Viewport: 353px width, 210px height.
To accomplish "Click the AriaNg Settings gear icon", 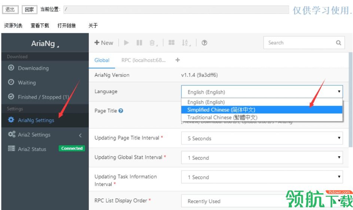I will click(x=11, y=119).
